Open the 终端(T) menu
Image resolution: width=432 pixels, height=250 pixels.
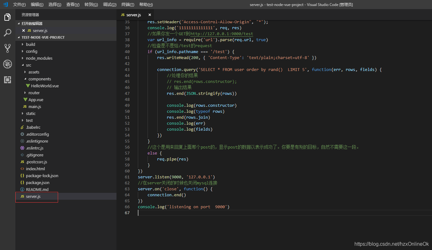[x=127, y=4]
